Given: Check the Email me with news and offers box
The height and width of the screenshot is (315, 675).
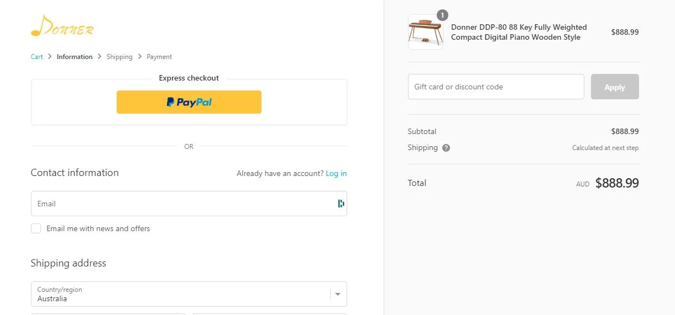Looking at the screenshot, I should [36, 228].
